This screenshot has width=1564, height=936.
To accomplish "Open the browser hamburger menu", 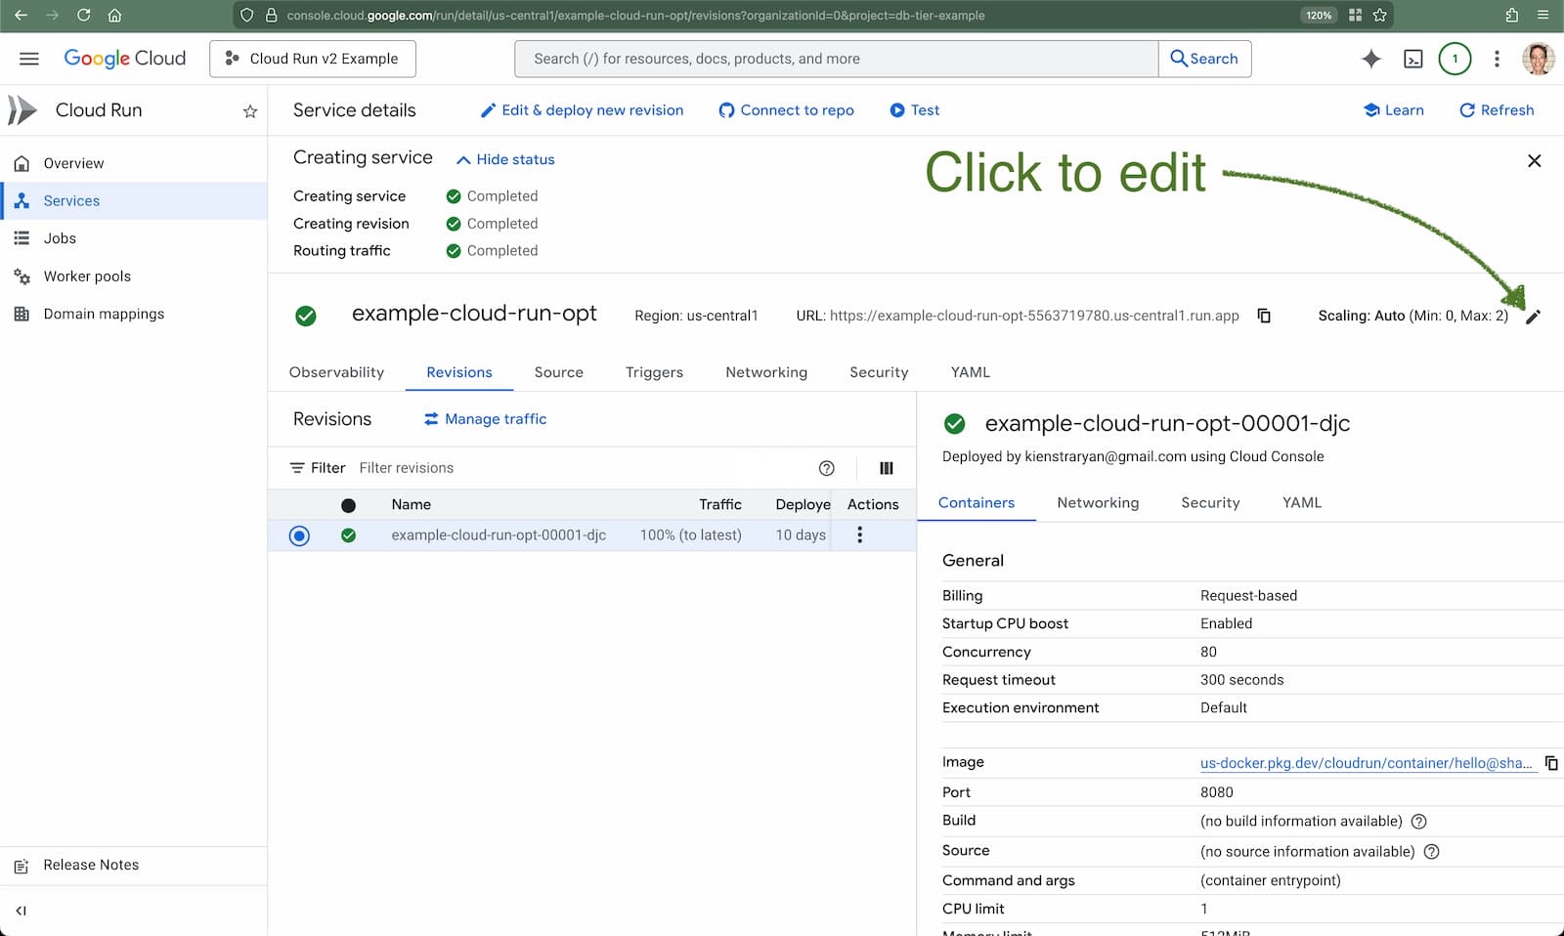I will [x=1542, y=15].
